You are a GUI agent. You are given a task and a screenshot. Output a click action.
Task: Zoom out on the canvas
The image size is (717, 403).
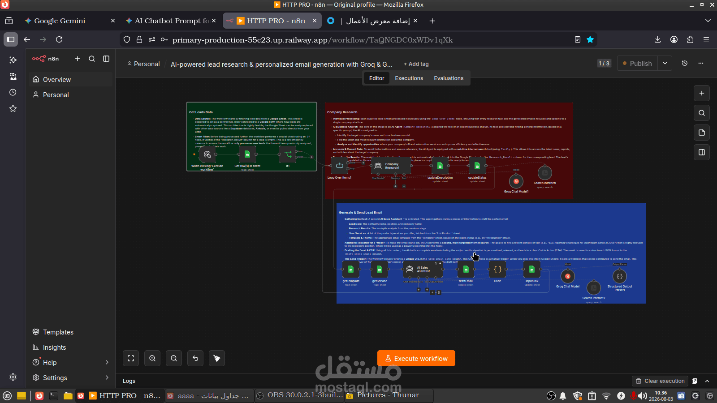[x=174, y=358]
